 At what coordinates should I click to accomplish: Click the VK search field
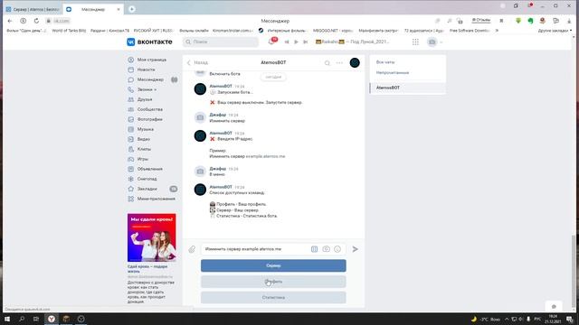tap(221, 42)
